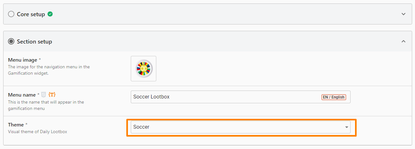Click the green checkmark beside Core setup
This screenshot has width=415, height=149.
click(x=50, y=14)
